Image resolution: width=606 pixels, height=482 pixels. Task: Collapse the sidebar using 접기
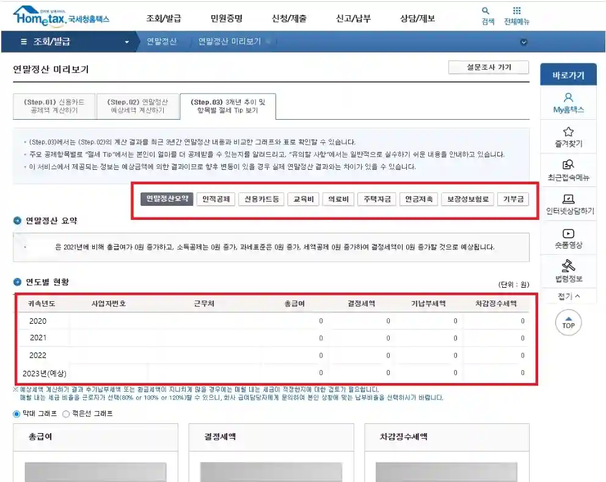[567, 296]
